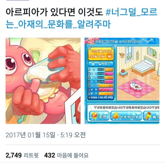Select the basketball on the side table
The width and height of the screenshot is (165, 165).
coord(123,71)
